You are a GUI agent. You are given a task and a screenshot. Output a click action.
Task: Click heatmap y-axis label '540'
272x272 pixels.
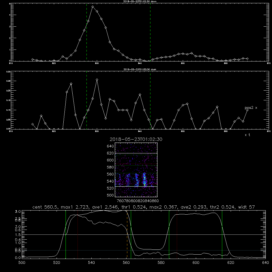(x=110, y=181)
